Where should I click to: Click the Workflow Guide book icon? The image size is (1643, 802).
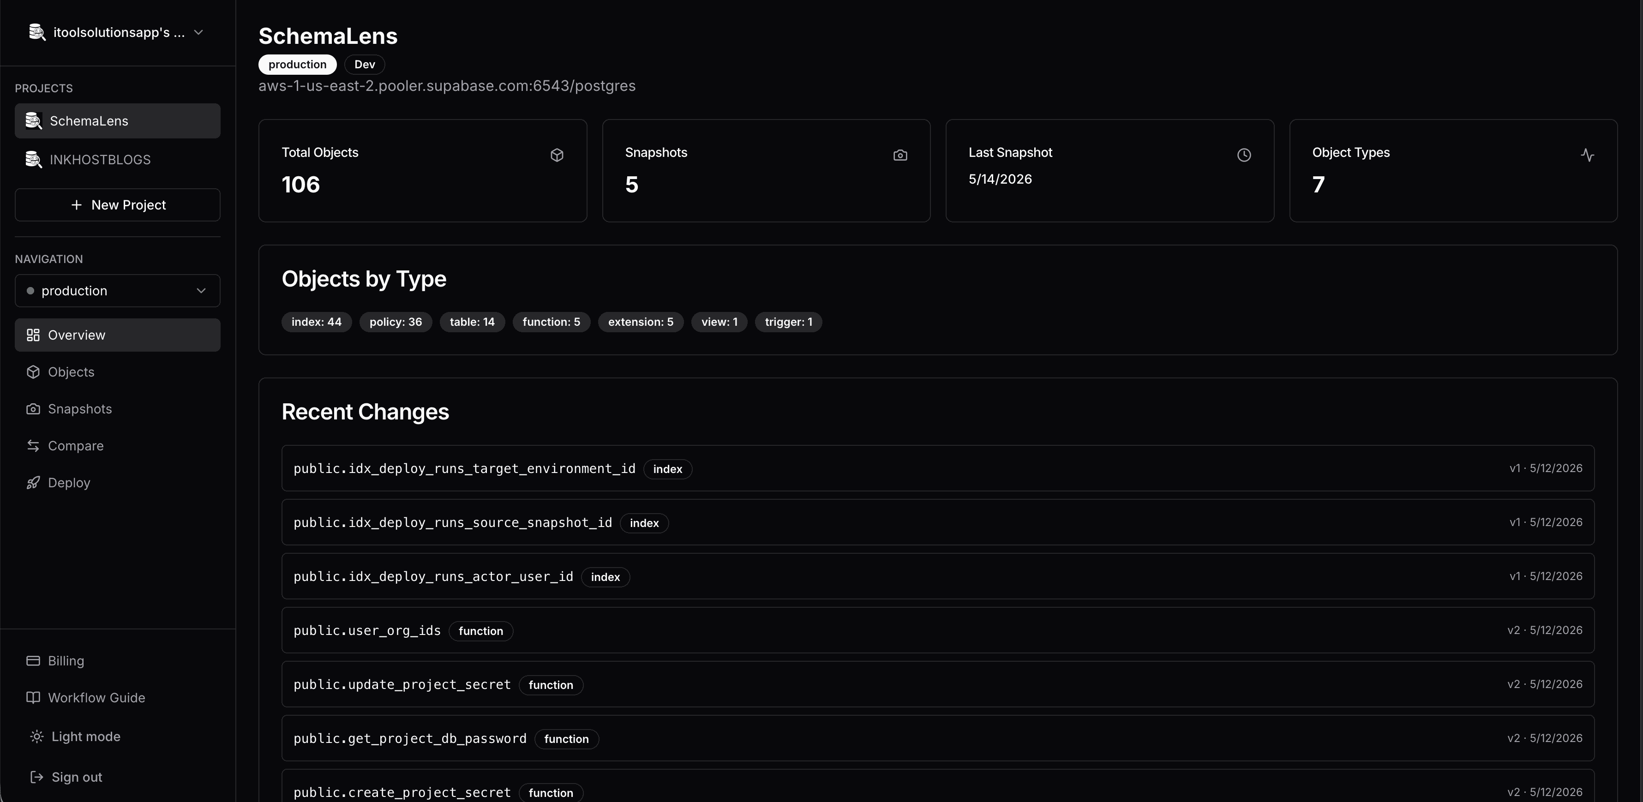tap(33, 697)
